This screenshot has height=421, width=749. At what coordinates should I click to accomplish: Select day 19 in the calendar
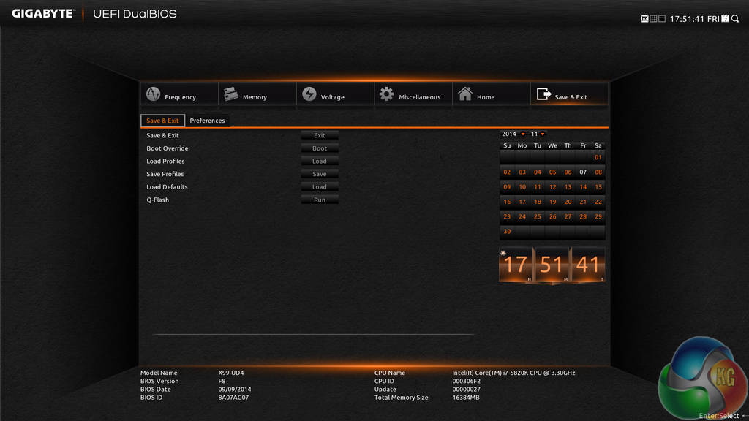click(x=553, y=202)
